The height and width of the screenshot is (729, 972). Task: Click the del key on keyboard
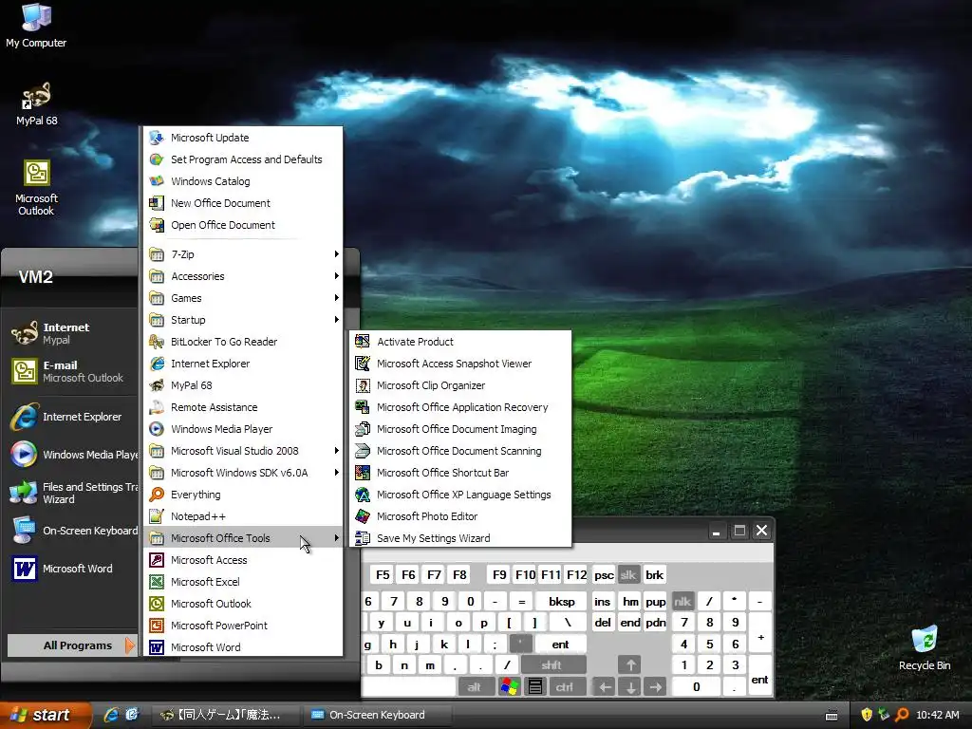point(603,623)
